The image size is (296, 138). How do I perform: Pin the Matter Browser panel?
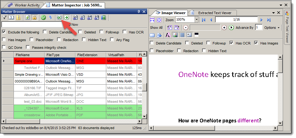click(139, 12)
